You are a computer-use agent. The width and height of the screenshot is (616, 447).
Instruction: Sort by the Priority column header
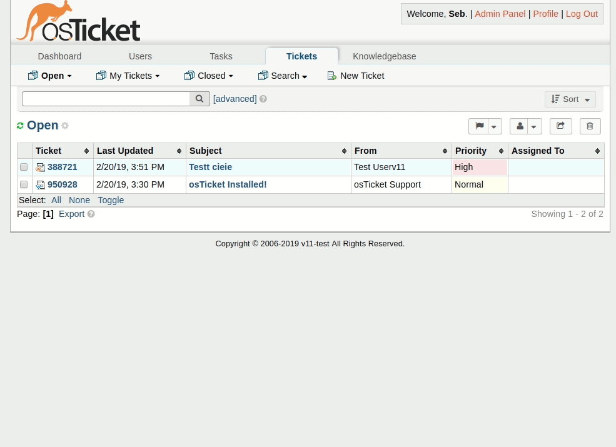tap(471, 151)
